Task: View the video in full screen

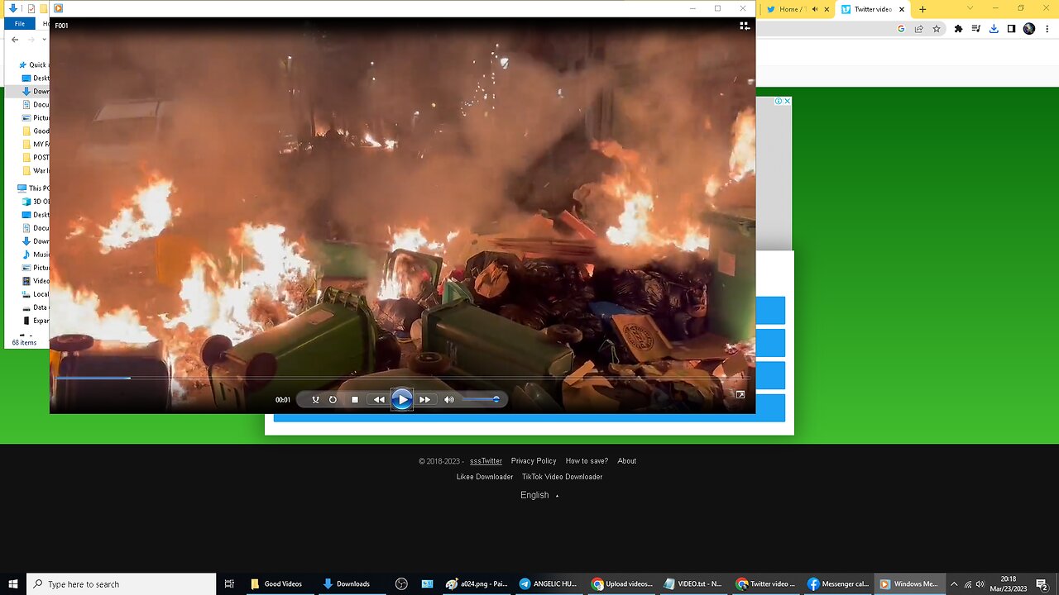Action: (x=740, y=395)
